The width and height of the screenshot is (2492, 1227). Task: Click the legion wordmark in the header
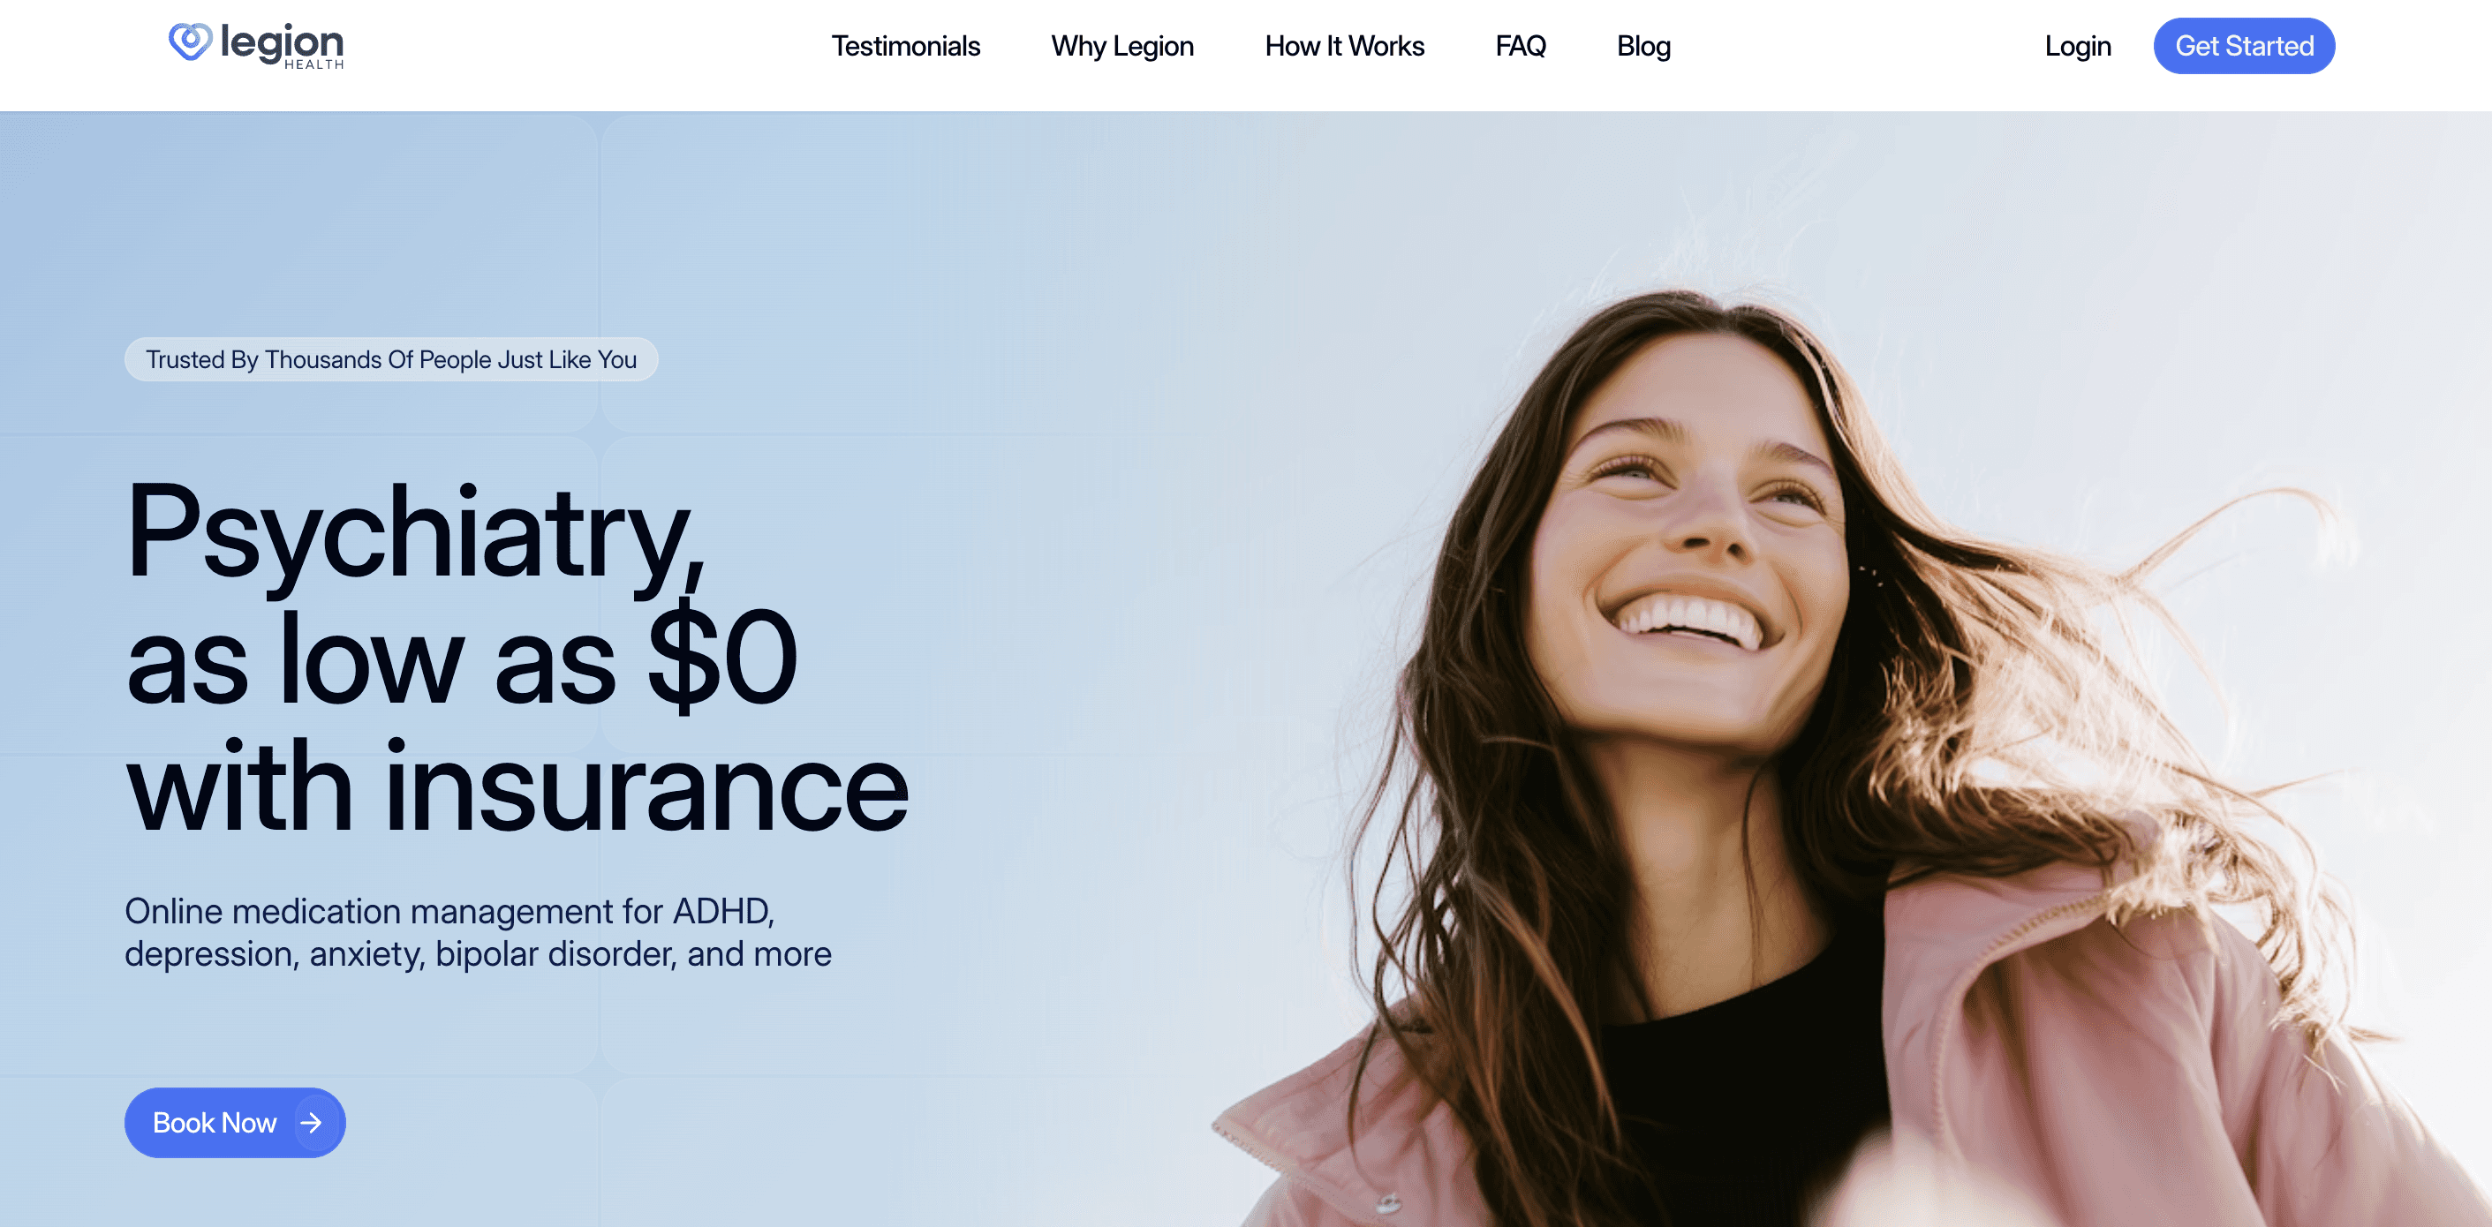tap(282, 43)
